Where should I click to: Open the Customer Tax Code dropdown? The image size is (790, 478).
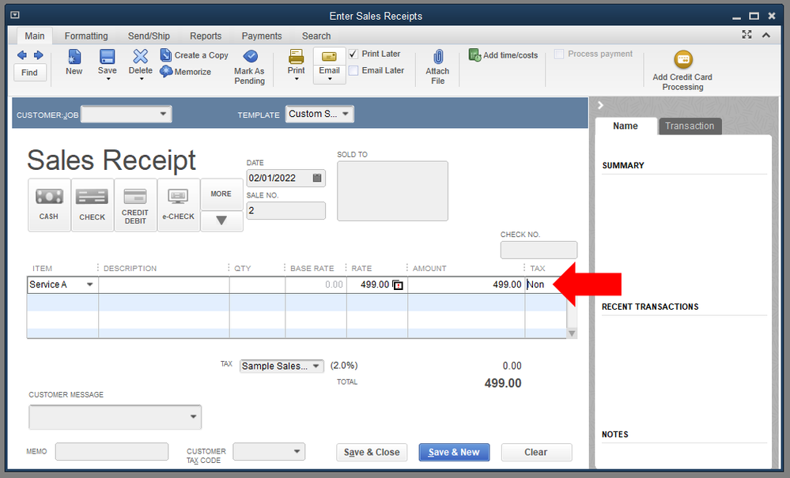tap(297, 451)
